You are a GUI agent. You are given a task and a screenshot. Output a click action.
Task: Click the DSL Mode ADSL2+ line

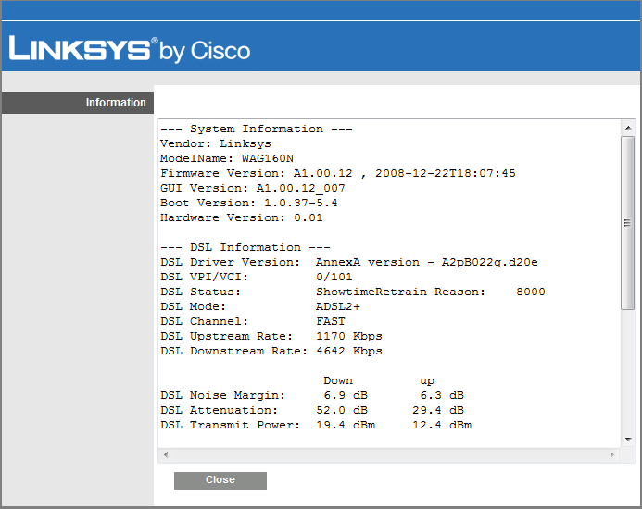(260, 306)
